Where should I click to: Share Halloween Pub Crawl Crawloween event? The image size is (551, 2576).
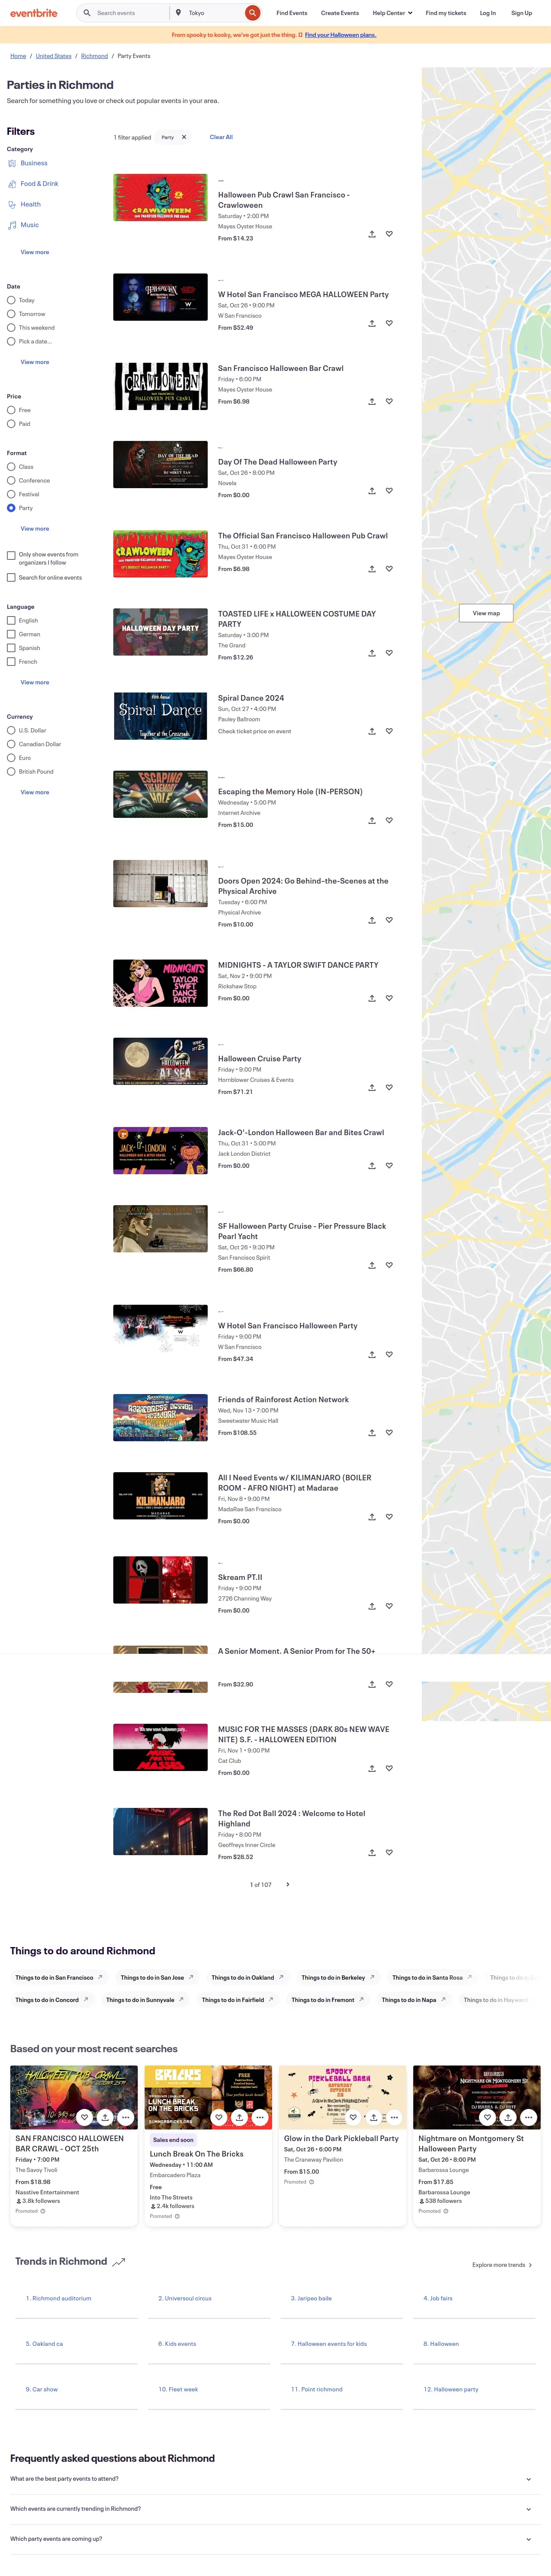pos(372,234)
